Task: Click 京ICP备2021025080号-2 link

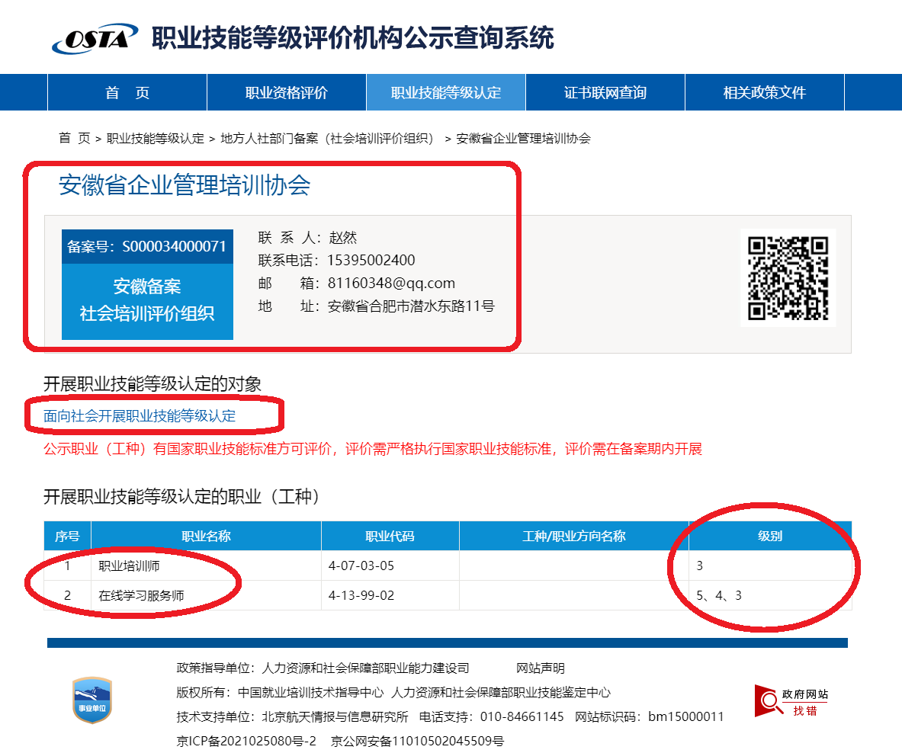Action: point(246,741)
